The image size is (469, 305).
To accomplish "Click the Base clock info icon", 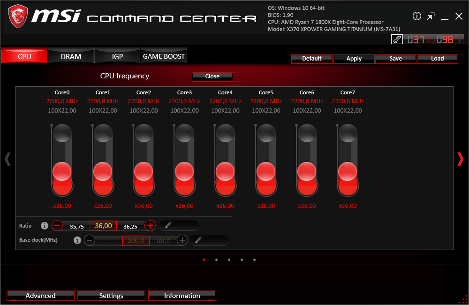I will [77, 240].
